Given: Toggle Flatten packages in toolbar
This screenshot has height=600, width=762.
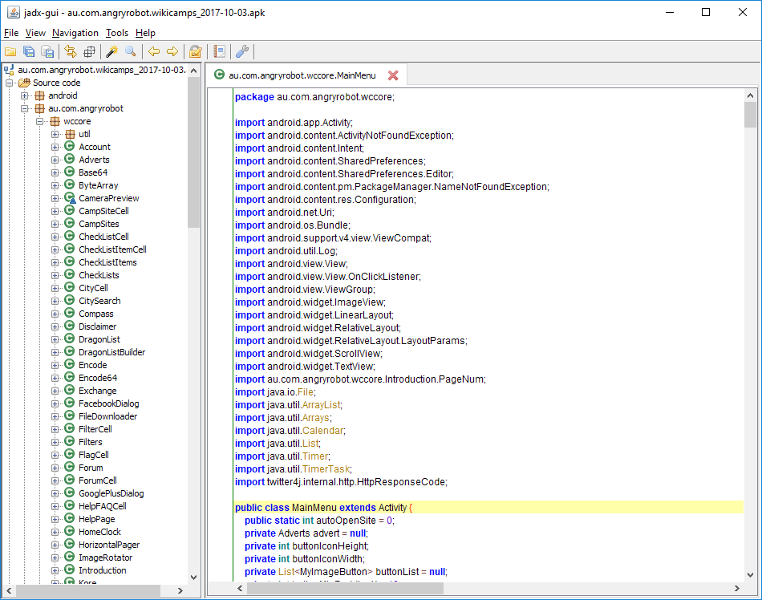Looking at the screenshot, I should click(x=89, y=51).
